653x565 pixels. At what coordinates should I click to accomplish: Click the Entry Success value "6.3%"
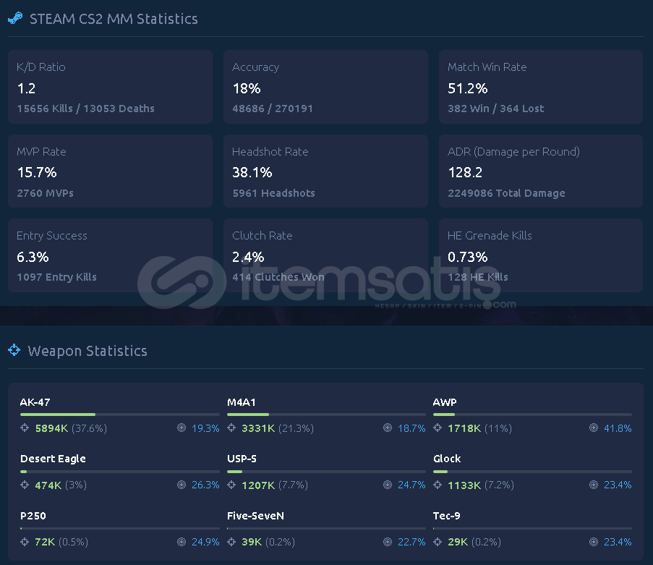[x=33, y=257]
